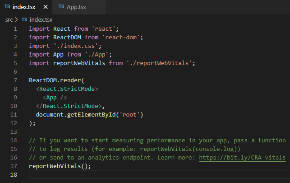Click the opening React.StrictMode tag

coord(67,89)
